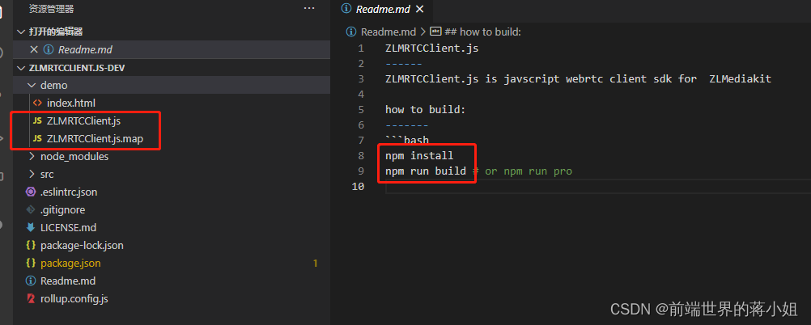Click line number 4 in the gutter
The height and width of the screenshot is (325, 811).
[x=360, y=95]
